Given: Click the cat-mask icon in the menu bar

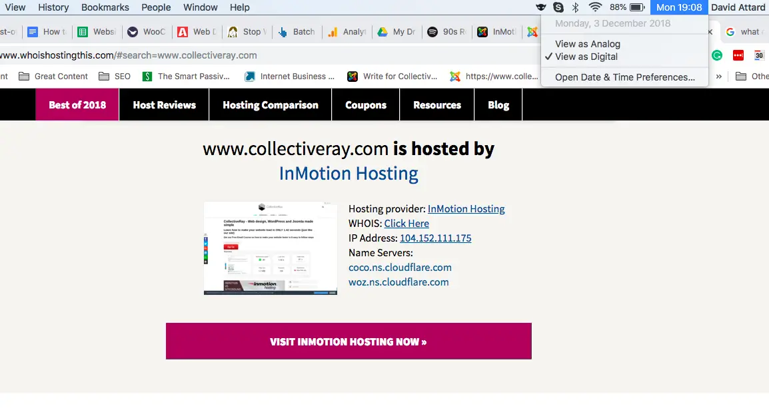Looking at the screenshot, I should (x=540, y=7).
